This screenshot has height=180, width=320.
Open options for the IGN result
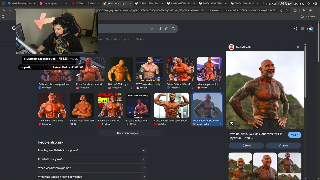(x=93, y=124)
